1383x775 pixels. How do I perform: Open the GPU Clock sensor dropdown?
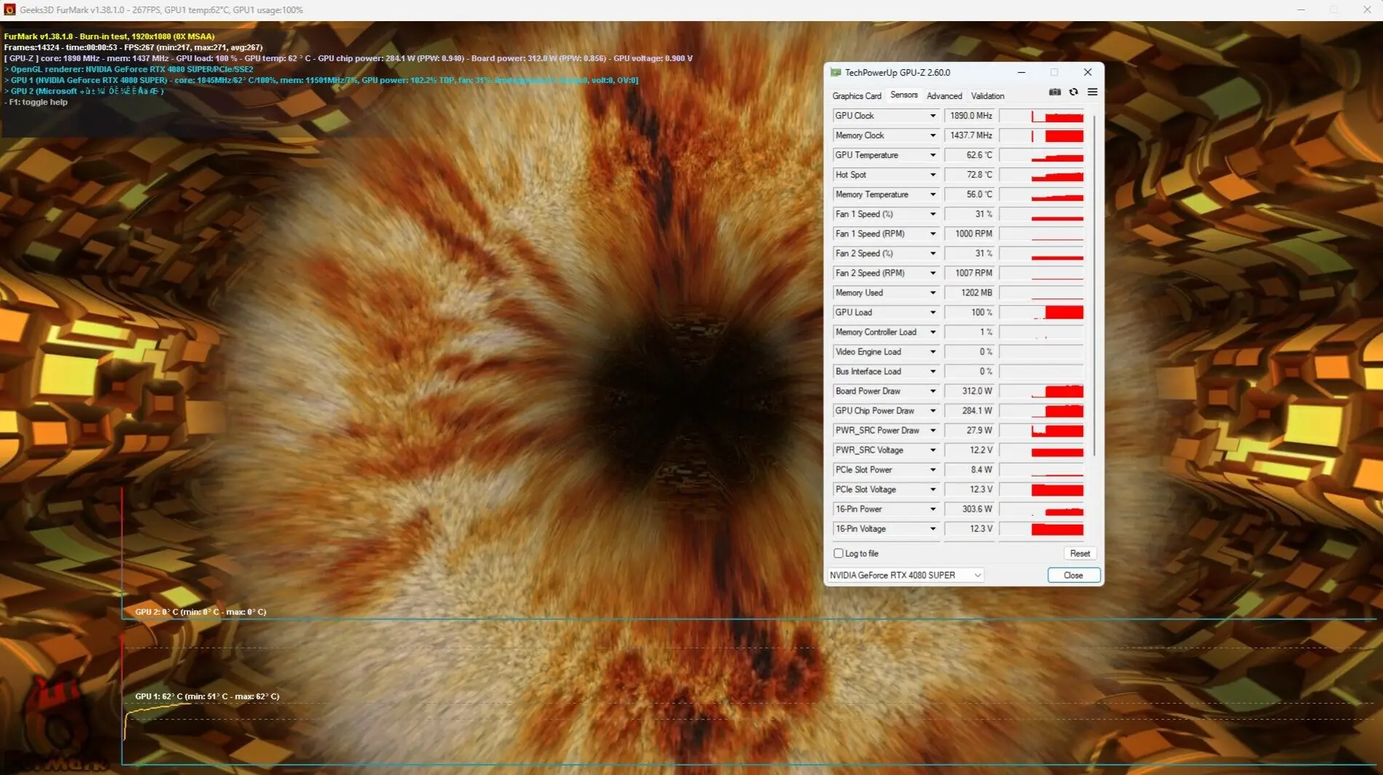[x=932, y=116]
